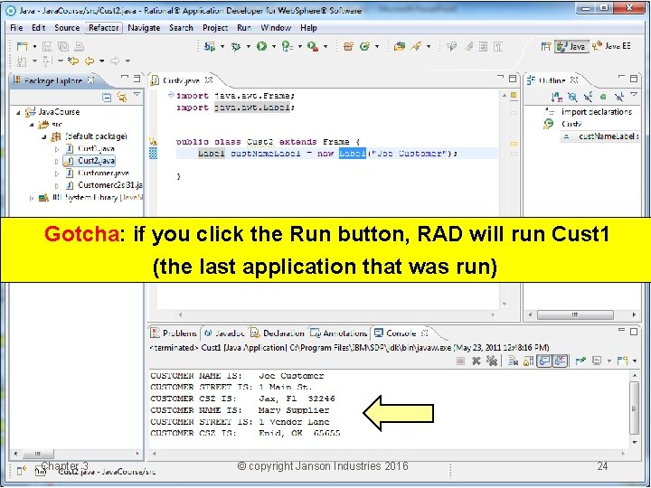Toggle Block Selection Mode toolbar button

click(x=483, y=46)
